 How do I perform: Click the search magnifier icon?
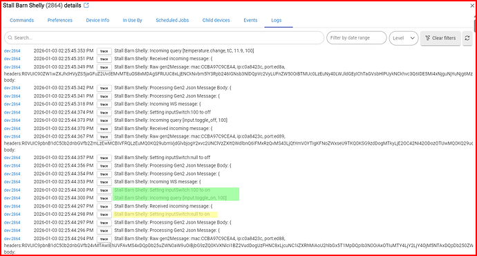[10, 38]
